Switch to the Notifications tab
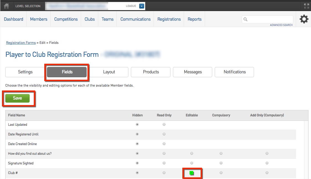311x179 pixels. [234, 72]
